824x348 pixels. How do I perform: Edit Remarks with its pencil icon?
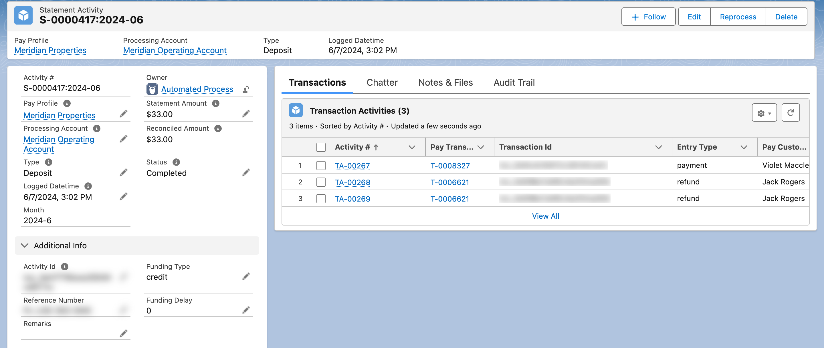click(124, 334)
